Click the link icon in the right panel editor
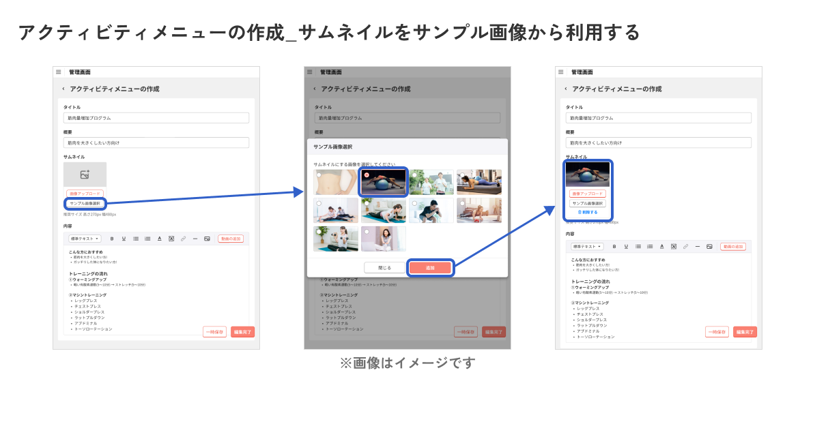This screenshot has height=424, width=815. pyautogui.click(x=685, y=246)
